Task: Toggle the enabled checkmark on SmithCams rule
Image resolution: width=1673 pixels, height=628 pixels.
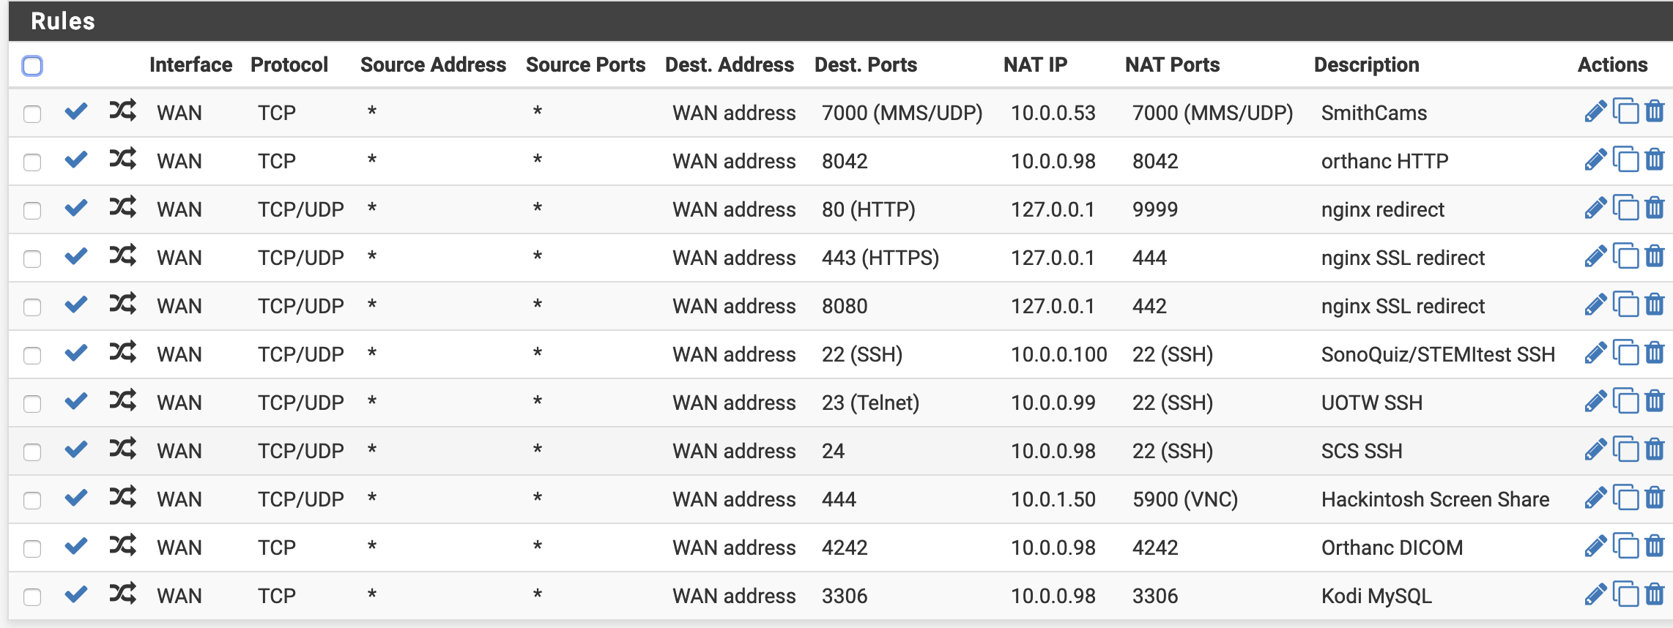Action: [76, 112]
